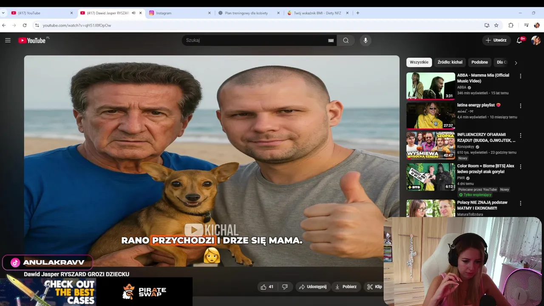Like the video with thumbs up
The height and width of the screenshot is (306, 544).
click(267, 287)
